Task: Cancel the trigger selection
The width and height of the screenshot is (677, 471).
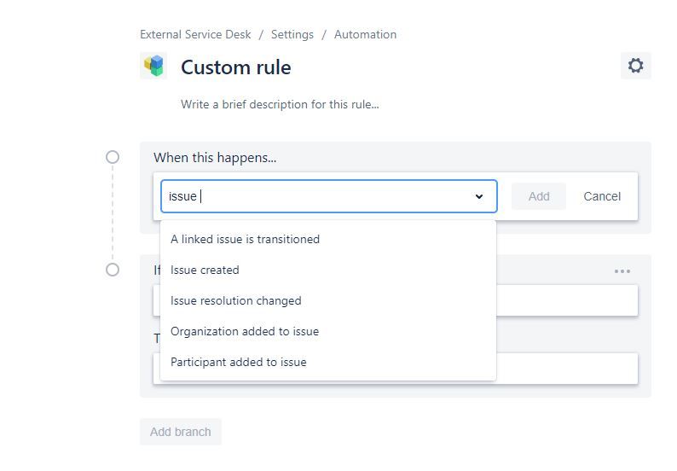Action: click(x=601, y=196)
